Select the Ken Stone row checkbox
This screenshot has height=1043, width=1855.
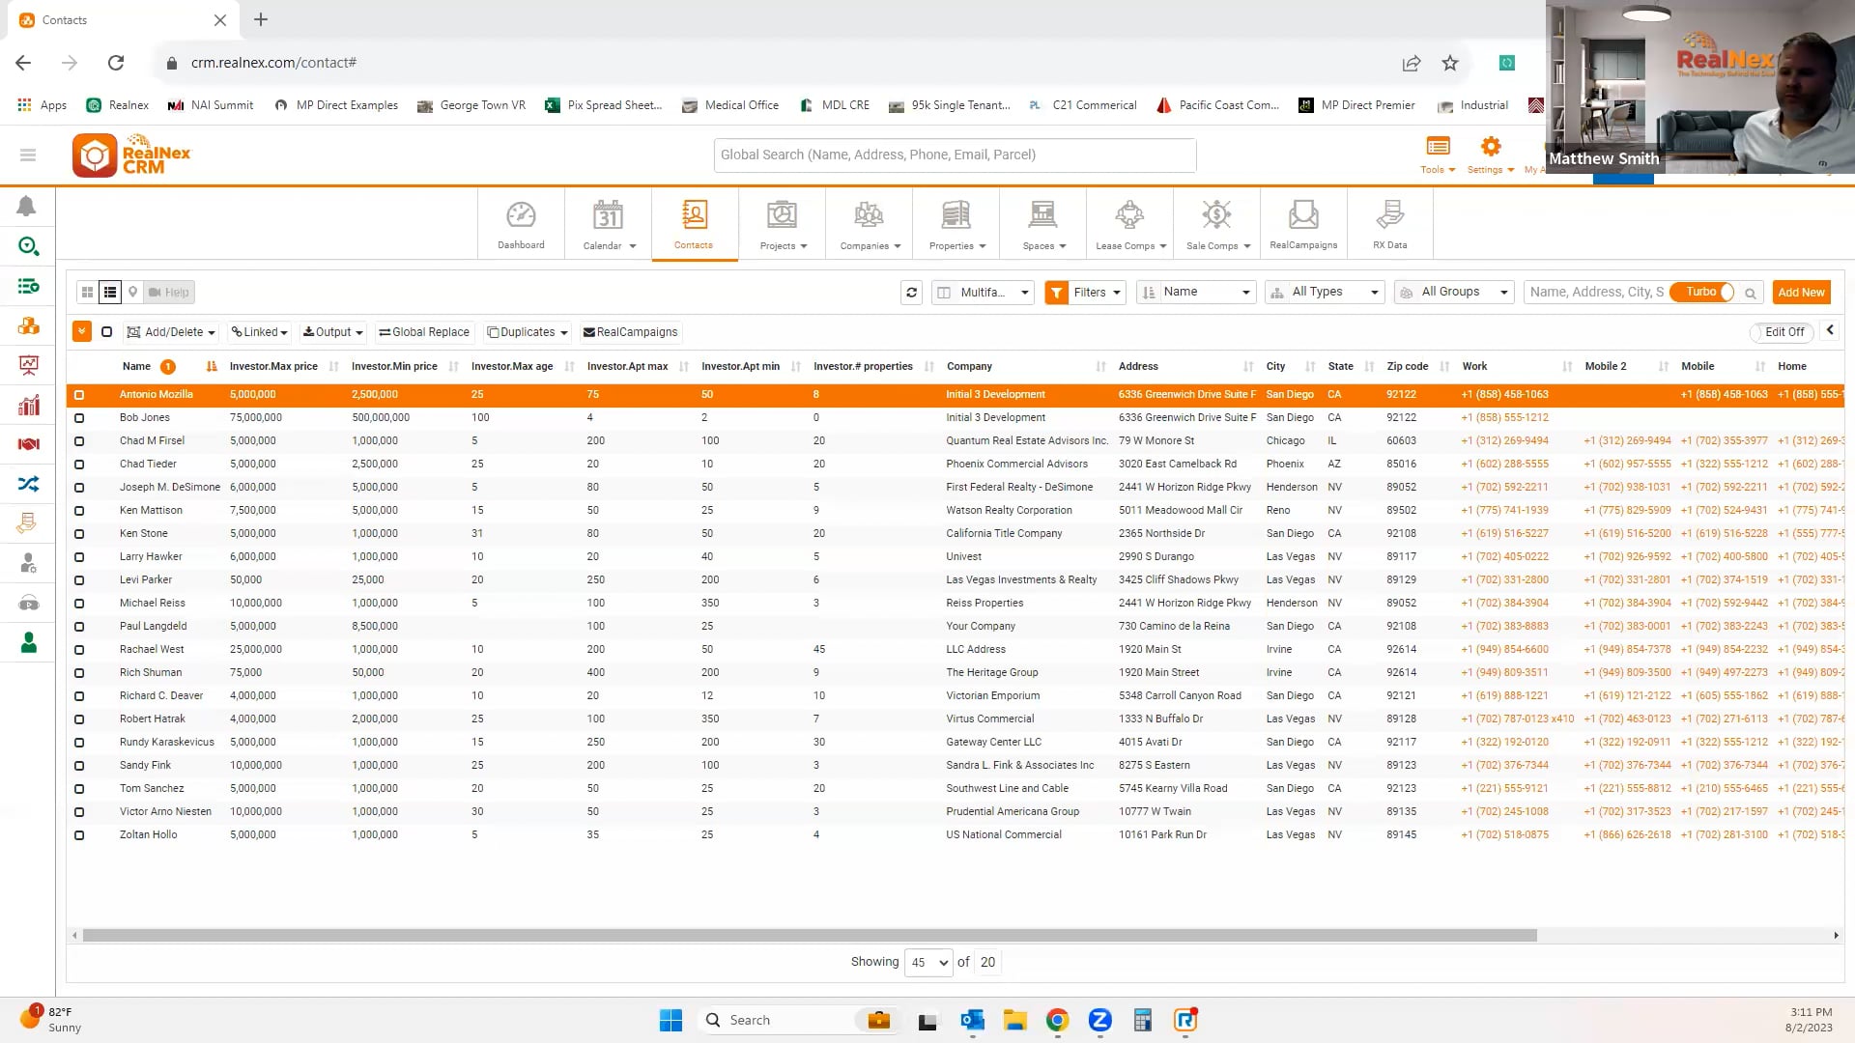79,534
